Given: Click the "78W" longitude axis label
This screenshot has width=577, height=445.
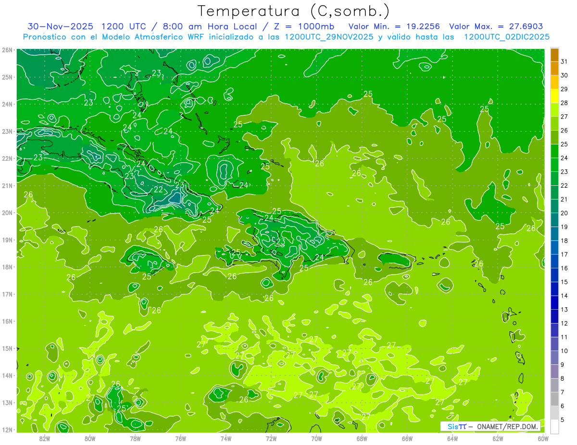Looking at the screenshot, I should [x=135, y=438].
